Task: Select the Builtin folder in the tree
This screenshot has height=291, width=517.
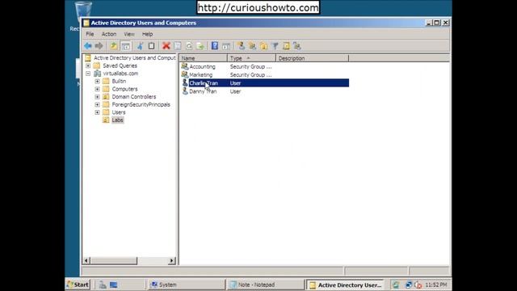Action: click(119, 81)
